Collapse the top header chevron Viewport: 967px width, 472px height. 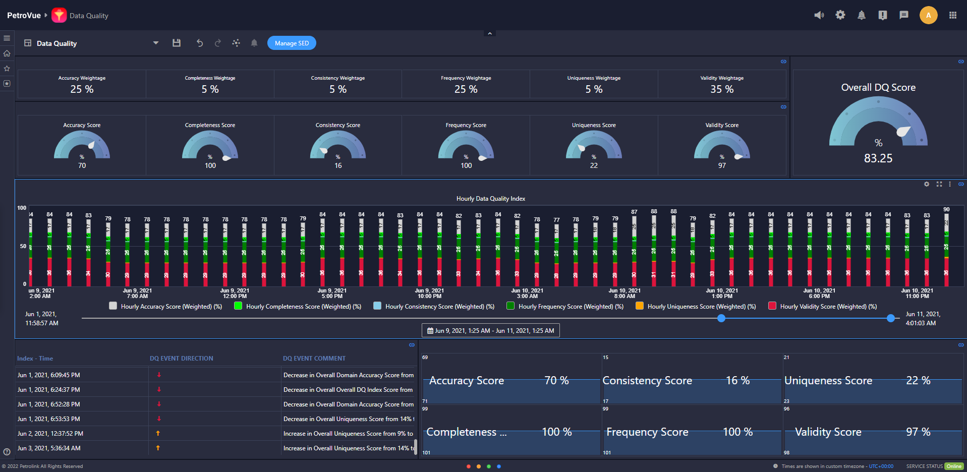pos(489,33)
